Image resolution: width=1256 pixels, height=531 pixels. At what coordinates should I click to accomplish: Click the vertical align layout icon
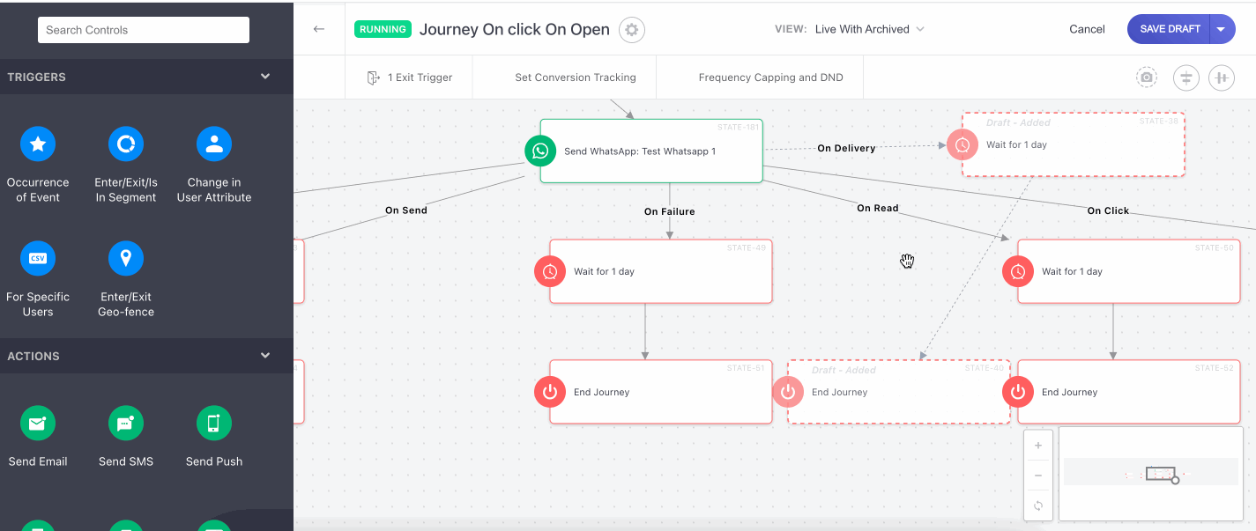(1186, 77)
